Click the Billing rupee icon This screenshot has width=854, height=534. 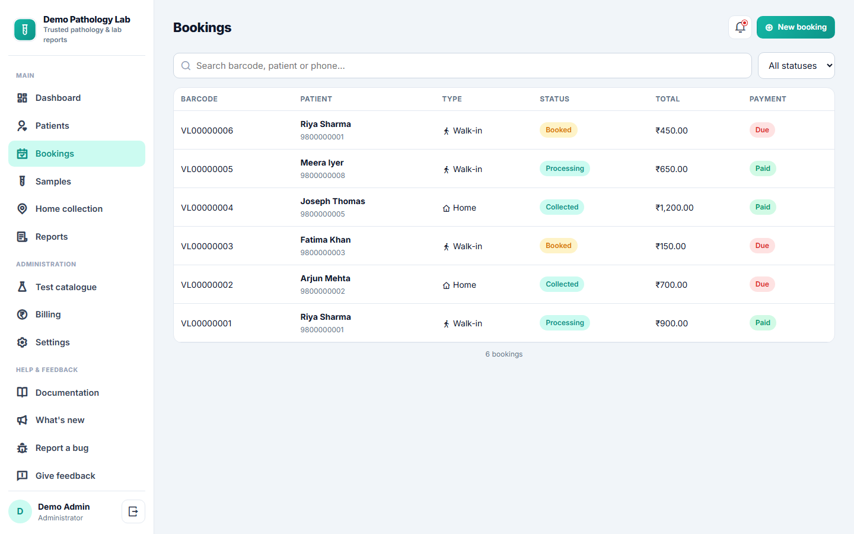[x=22, y=314]
